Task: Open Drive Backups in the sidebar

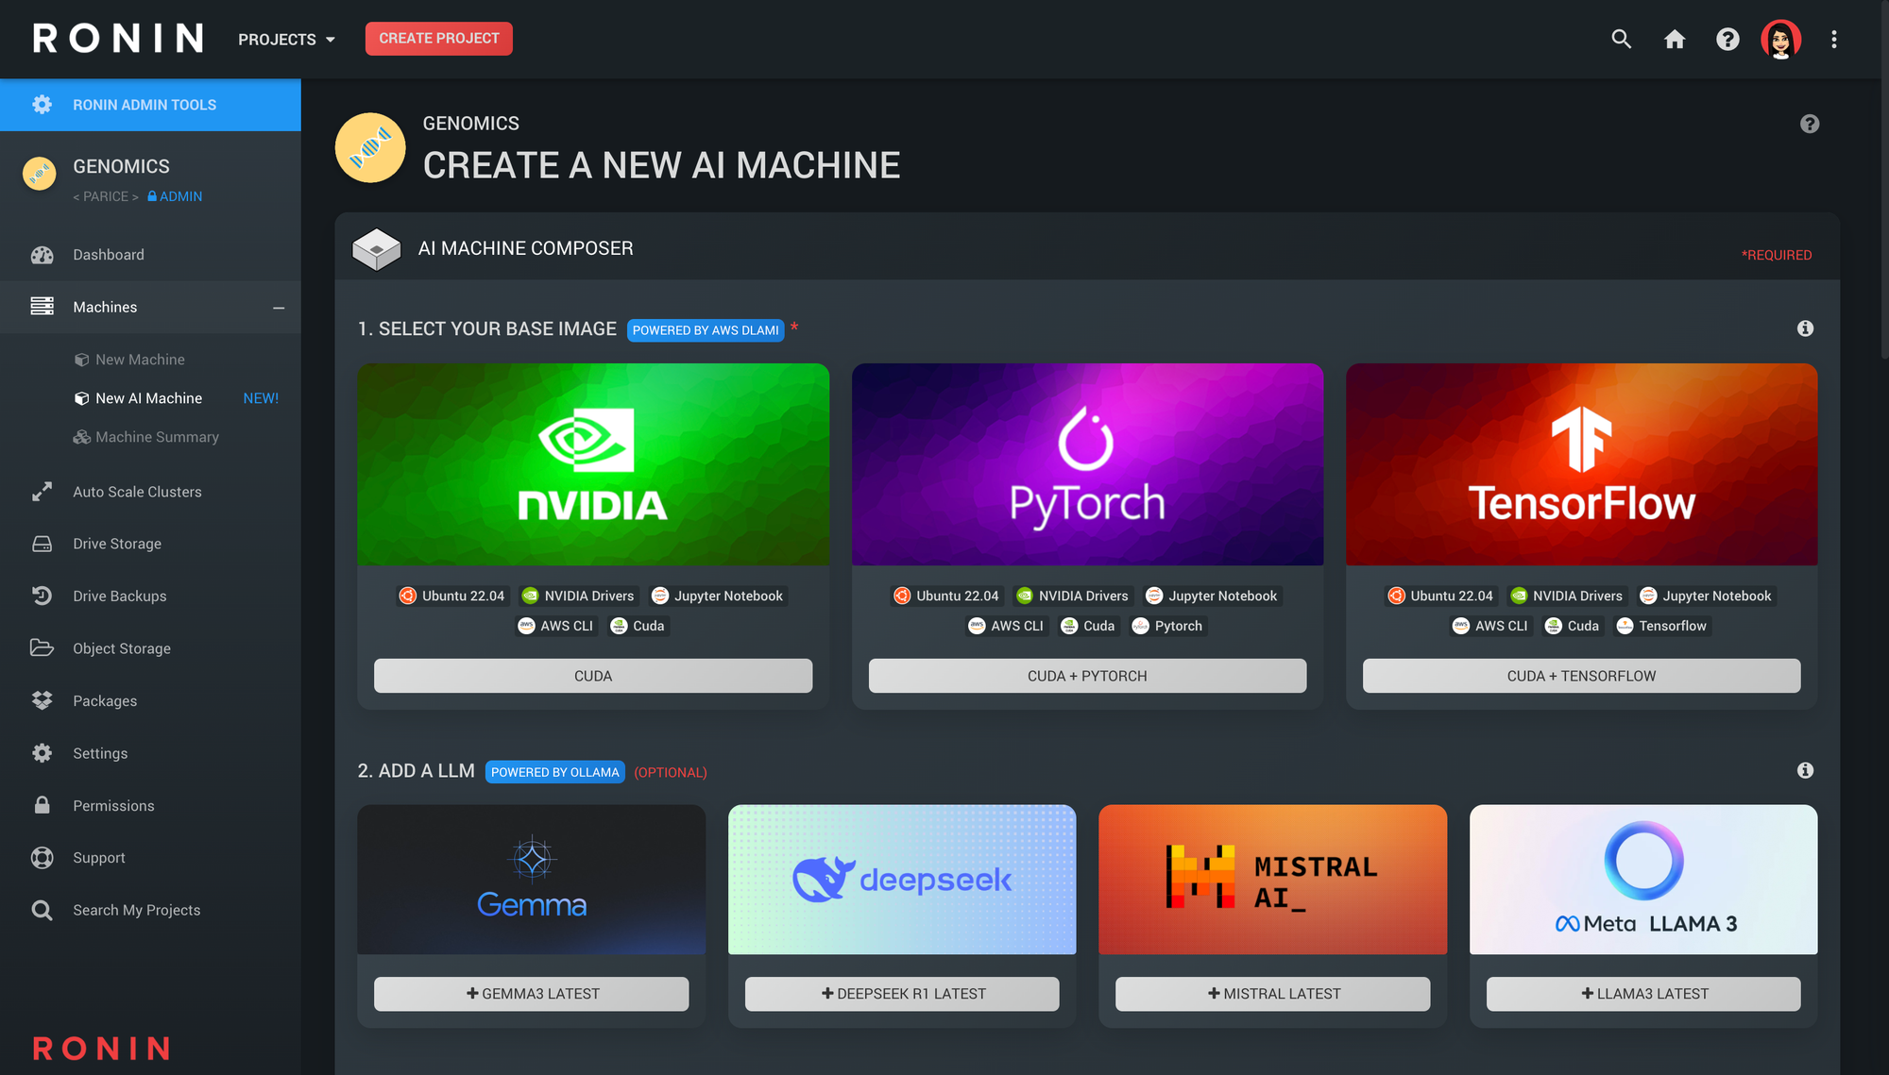Action: tap(120, 596)
